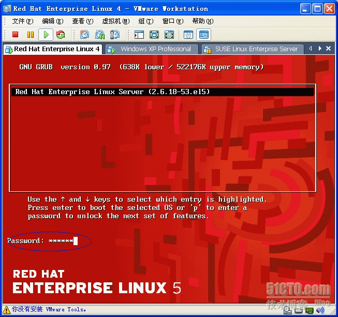The image size is (338, 317).
Task: Switch to SUSE Linux Enterprise Server tab
Action: click(x=252, y=49)
